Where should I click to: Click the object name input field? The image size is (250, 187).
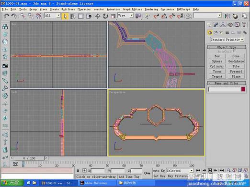coord(224,89)
